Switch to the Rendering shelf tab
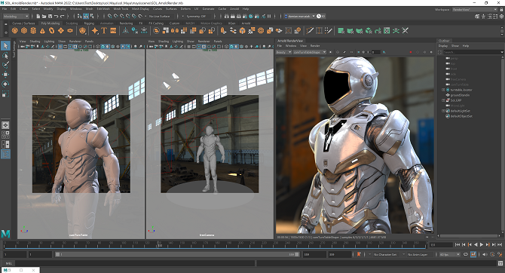The image size is (505, 273). click(x=127, y=23)
